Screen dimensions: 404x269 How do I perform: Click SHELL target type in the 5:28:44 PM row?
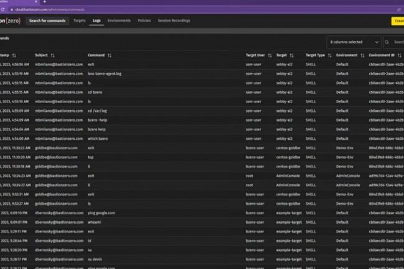pyautogui.click(x=311, y=240)
